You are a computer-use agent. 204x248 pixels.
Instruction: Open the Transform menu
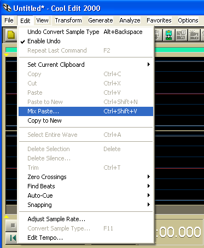click(x=68, y=20)
